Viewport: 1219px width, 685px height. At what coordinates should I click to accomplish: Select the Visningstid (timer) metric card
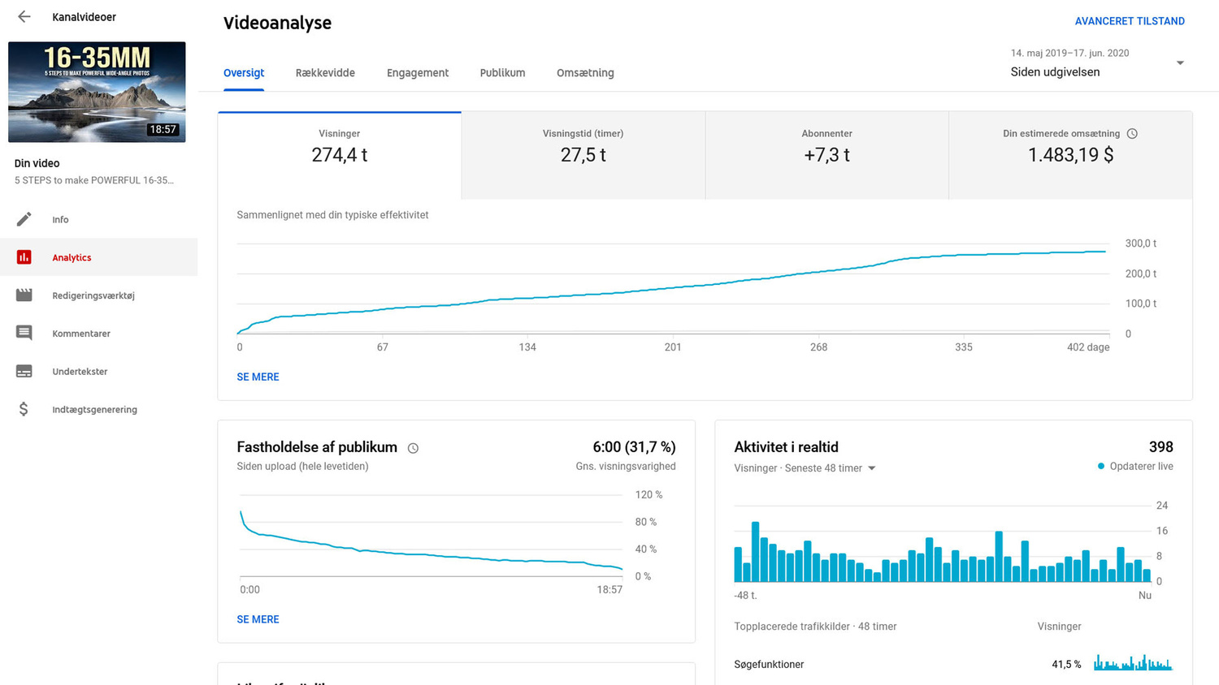583,155
